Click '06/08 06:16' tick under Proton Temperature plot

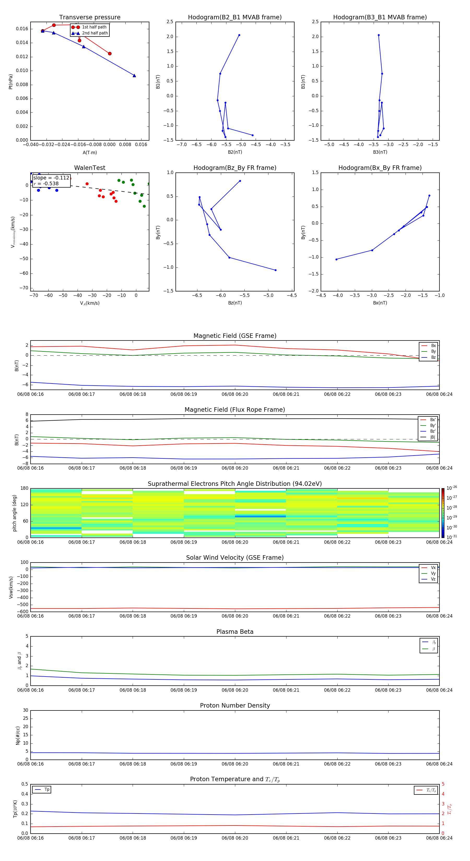coord(31,838)
